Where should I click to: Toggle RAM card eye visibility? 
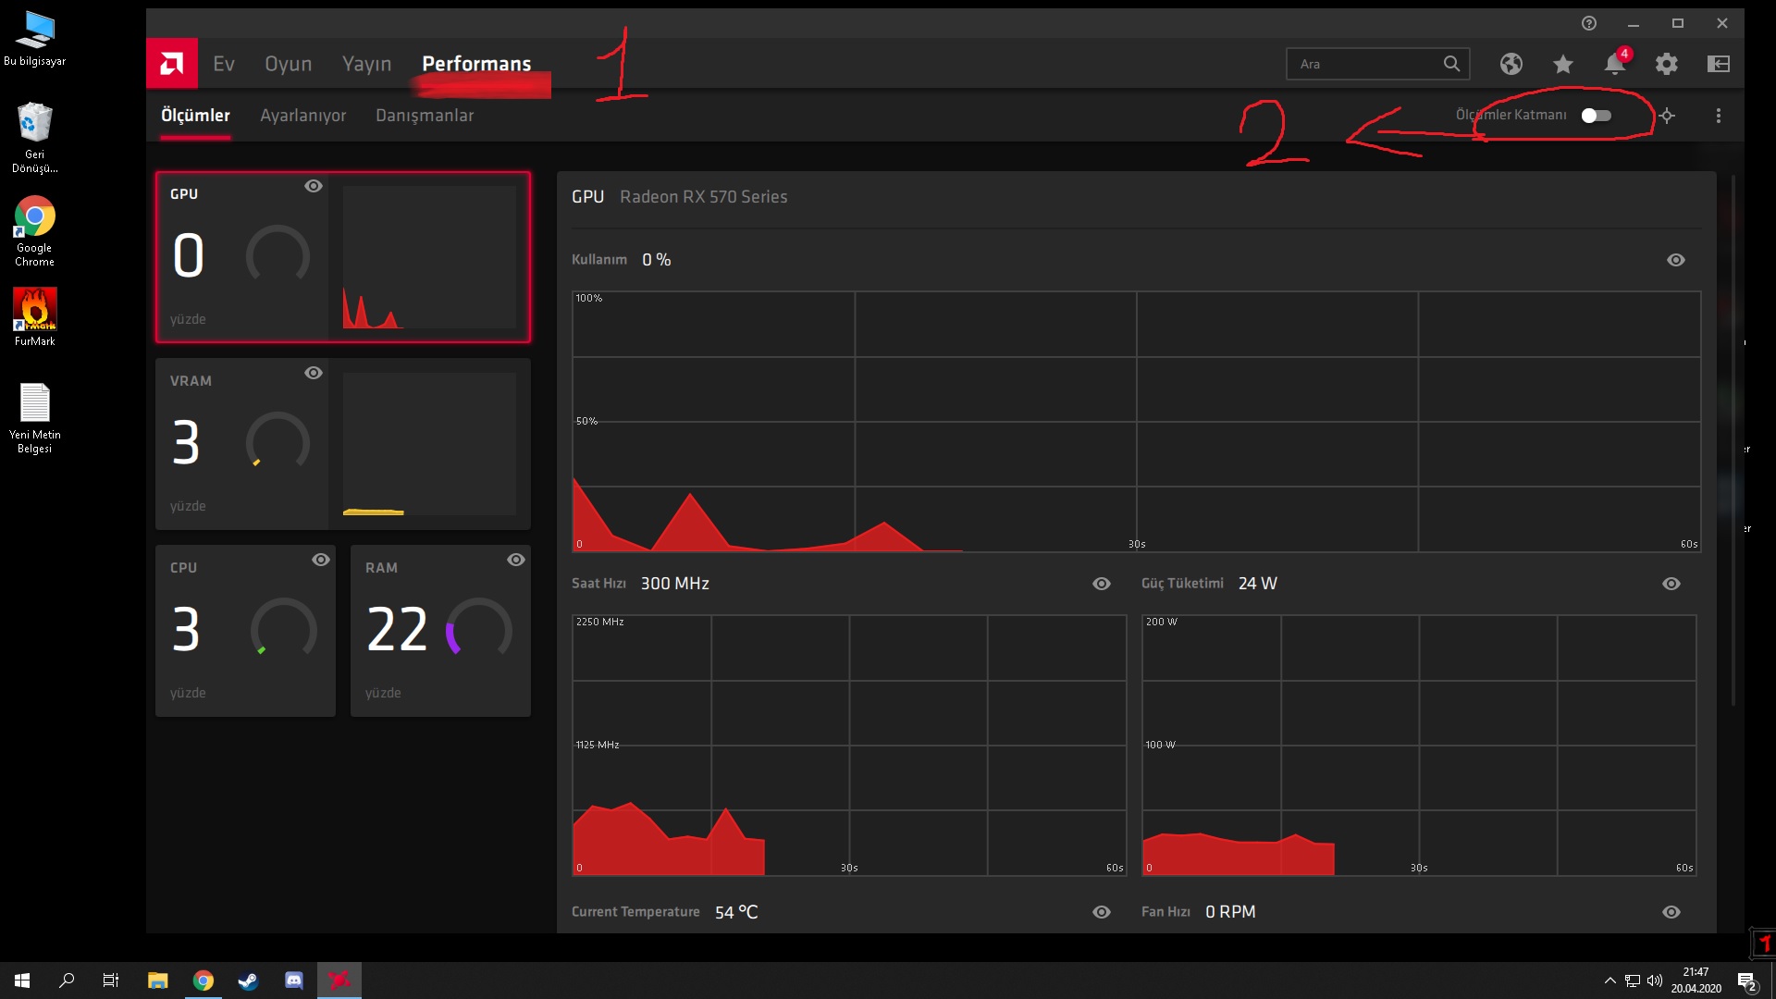tap(516, 560)
